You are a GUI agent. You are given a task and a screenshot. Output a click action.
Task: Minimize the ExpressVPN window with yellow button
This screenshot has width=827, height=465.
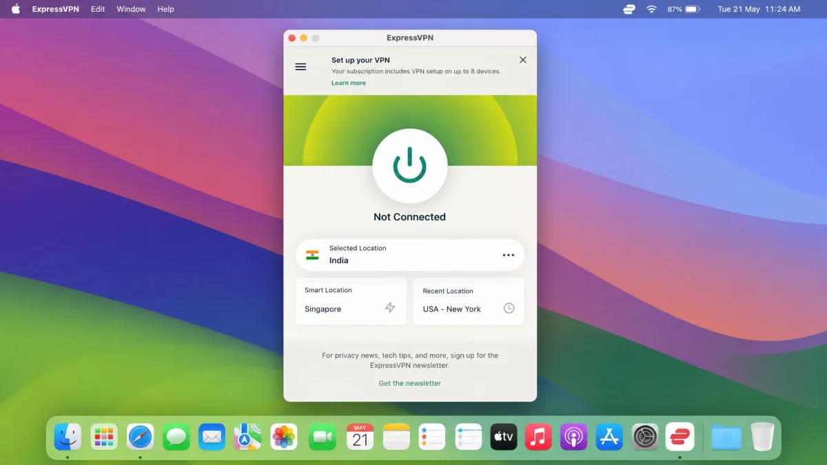(x=304, y=38)
